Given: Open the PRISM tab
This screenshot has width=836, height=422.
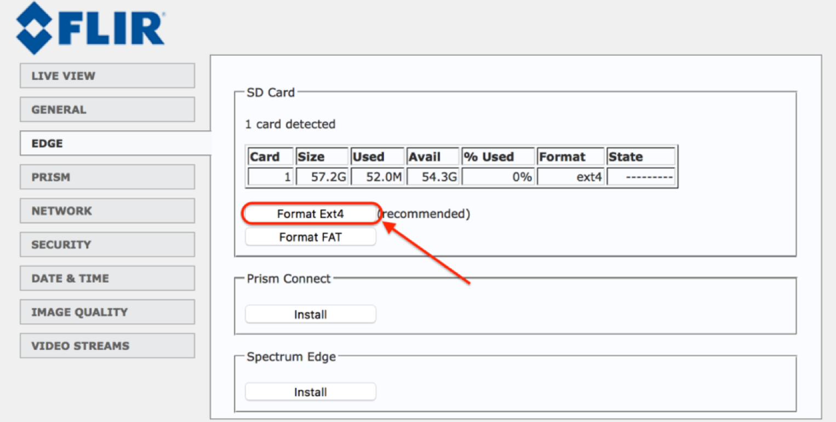Looking at the screenshot, I should coord(107,177).
